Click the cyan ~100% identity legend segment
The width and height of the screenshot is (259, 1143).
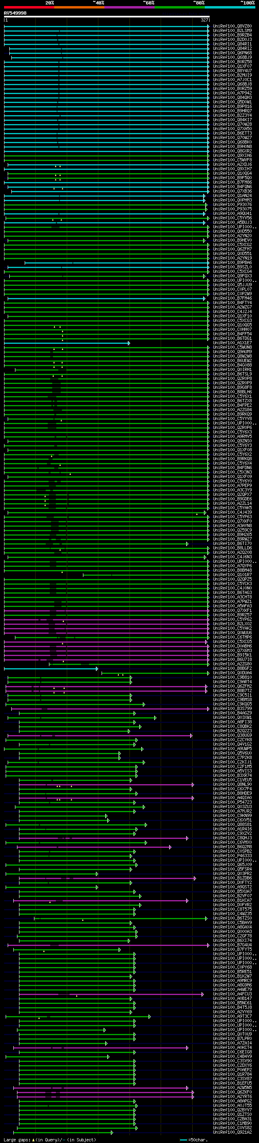coord(230,8)
